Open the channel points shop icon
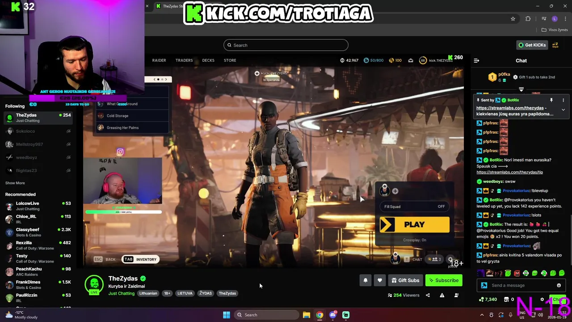572x322 pixels. [x=506, y=299]
